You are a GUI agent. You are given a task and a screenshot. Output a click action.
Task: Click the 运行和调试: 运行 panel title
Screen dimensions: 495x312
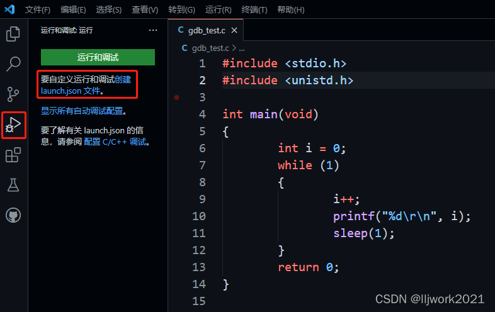coord(67,30)
